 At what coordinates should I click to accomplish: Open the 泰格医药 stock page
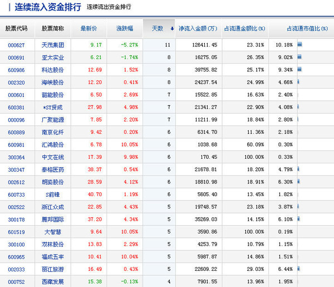[53, 170]
